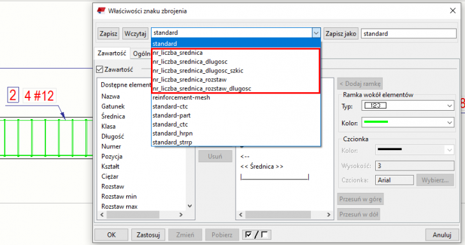Select Klasa in available elements
The width and height of the screenshot is (465, 245).
point(108,127)
